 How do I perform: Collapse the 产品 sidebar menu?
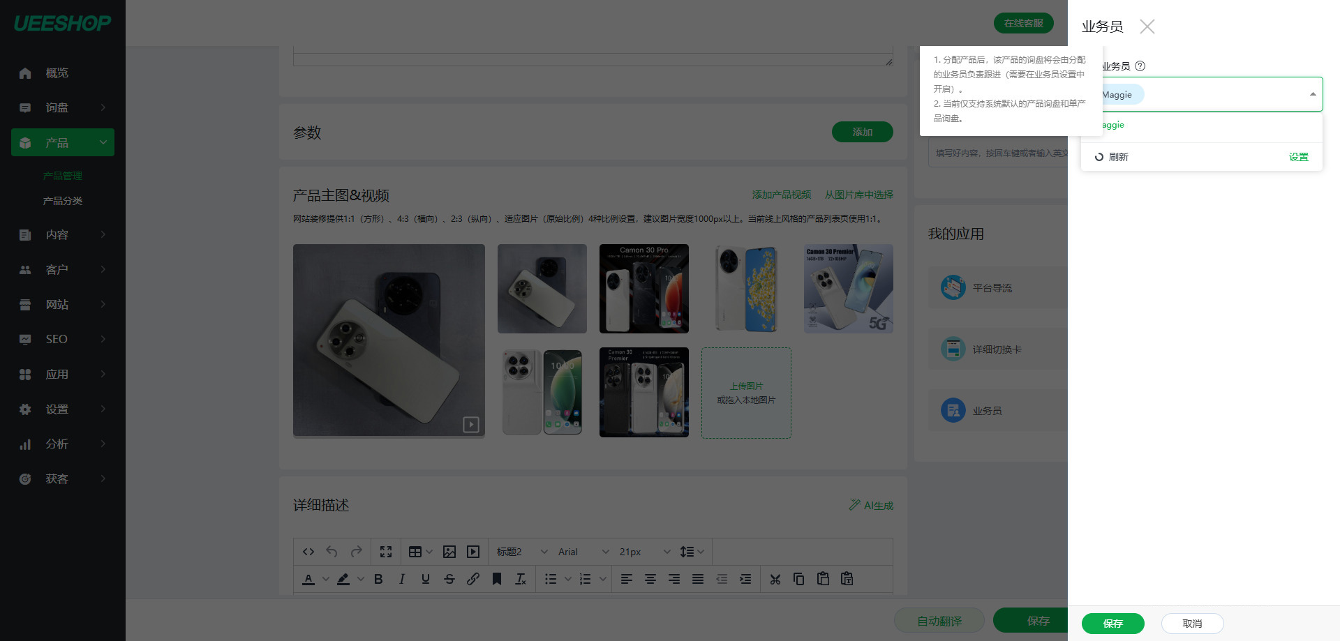tap(63, 142)
